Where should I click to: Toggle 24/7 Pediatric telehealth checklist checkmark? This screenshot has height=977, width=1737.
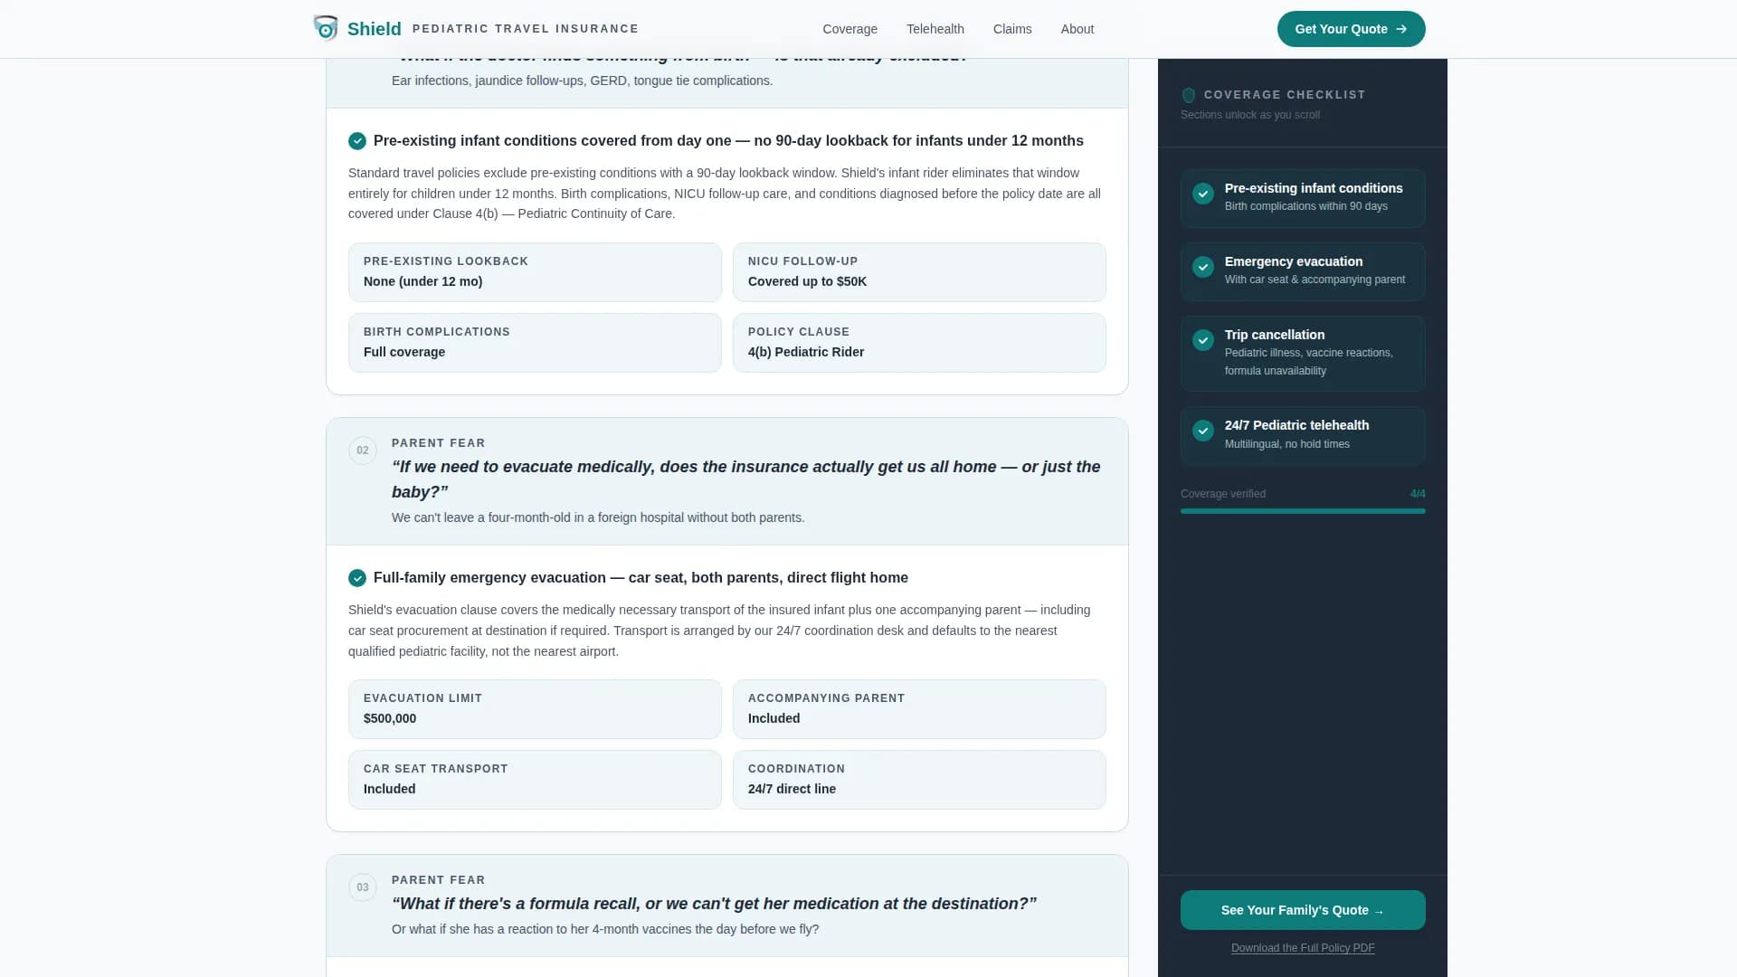(1203, 431)
